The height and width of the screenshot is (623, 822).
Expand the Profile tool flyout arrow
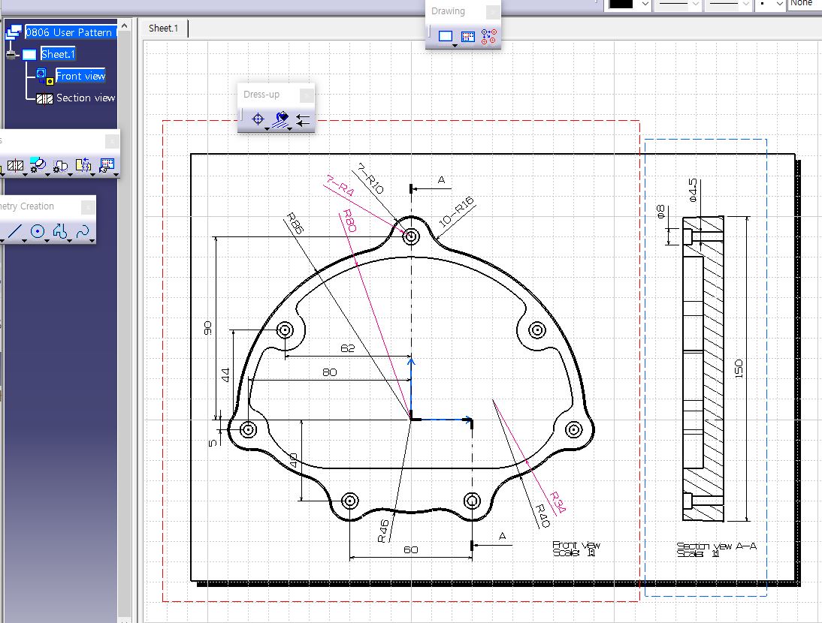tap(69, 241)
